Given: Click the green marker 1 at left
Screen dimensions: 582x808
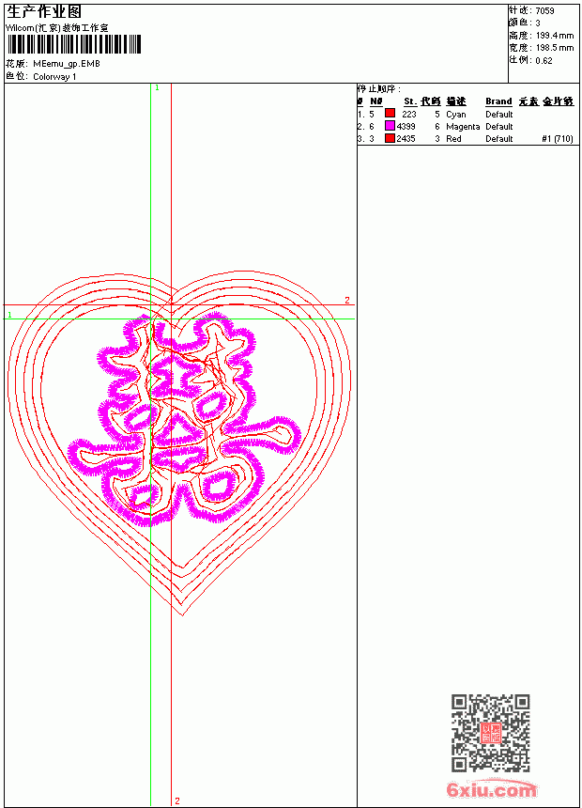Looking at the screenshot, I should pos(9,315).
